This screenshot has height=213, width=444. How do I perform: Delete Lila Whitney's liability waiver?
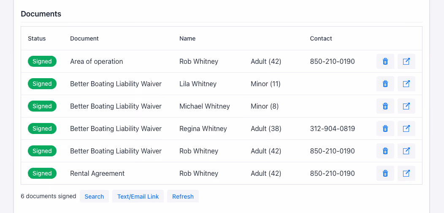(x=385, y=84)
